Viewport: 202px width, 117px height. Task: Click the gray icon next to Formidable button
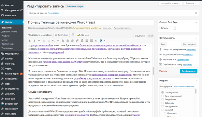tap(73, 35)
